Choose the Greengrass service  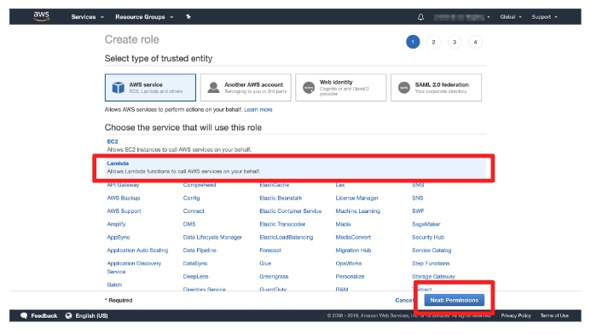[274, 276]
